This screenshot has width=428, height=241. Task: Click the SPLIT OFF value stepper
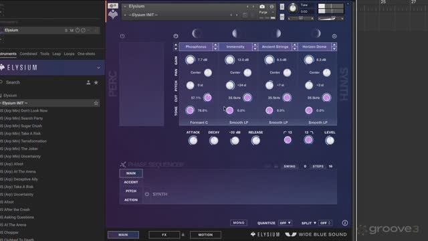(x=326, y=223)
